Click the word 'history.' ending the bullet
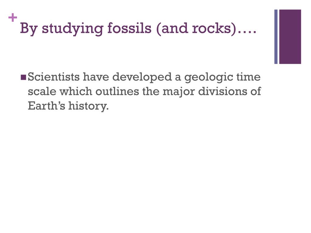This screenshot has width=311, height=233. point(89,106)
